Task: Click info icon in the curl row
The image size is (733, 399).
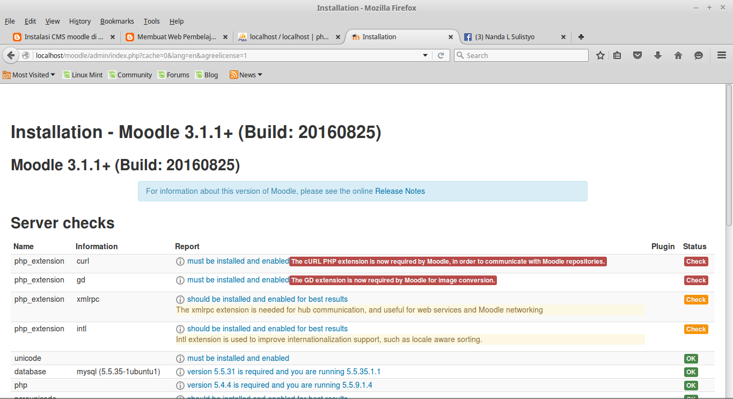Action: [x=180, y=262]
